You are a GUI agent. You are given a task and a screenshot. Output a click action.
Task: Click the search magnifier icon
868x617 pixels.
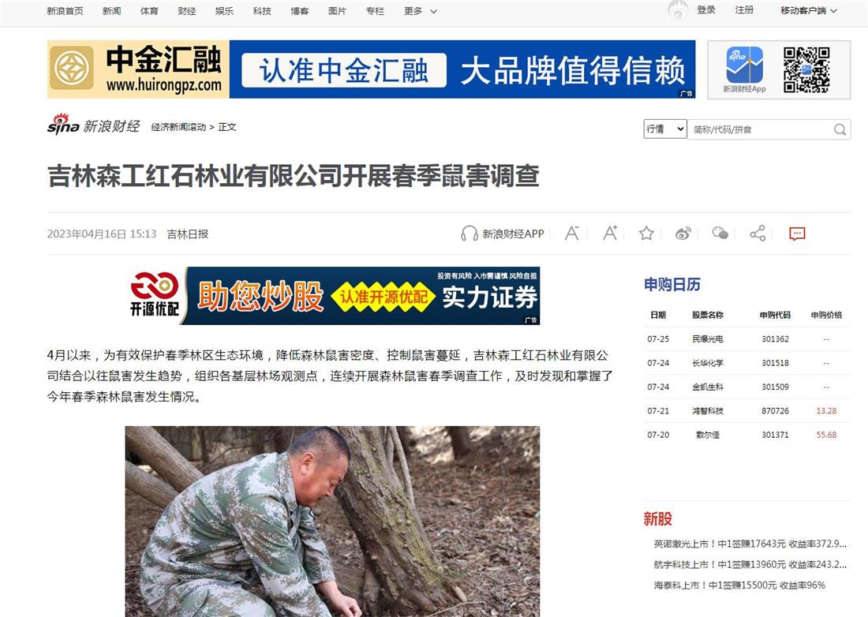tap(840, 129)
